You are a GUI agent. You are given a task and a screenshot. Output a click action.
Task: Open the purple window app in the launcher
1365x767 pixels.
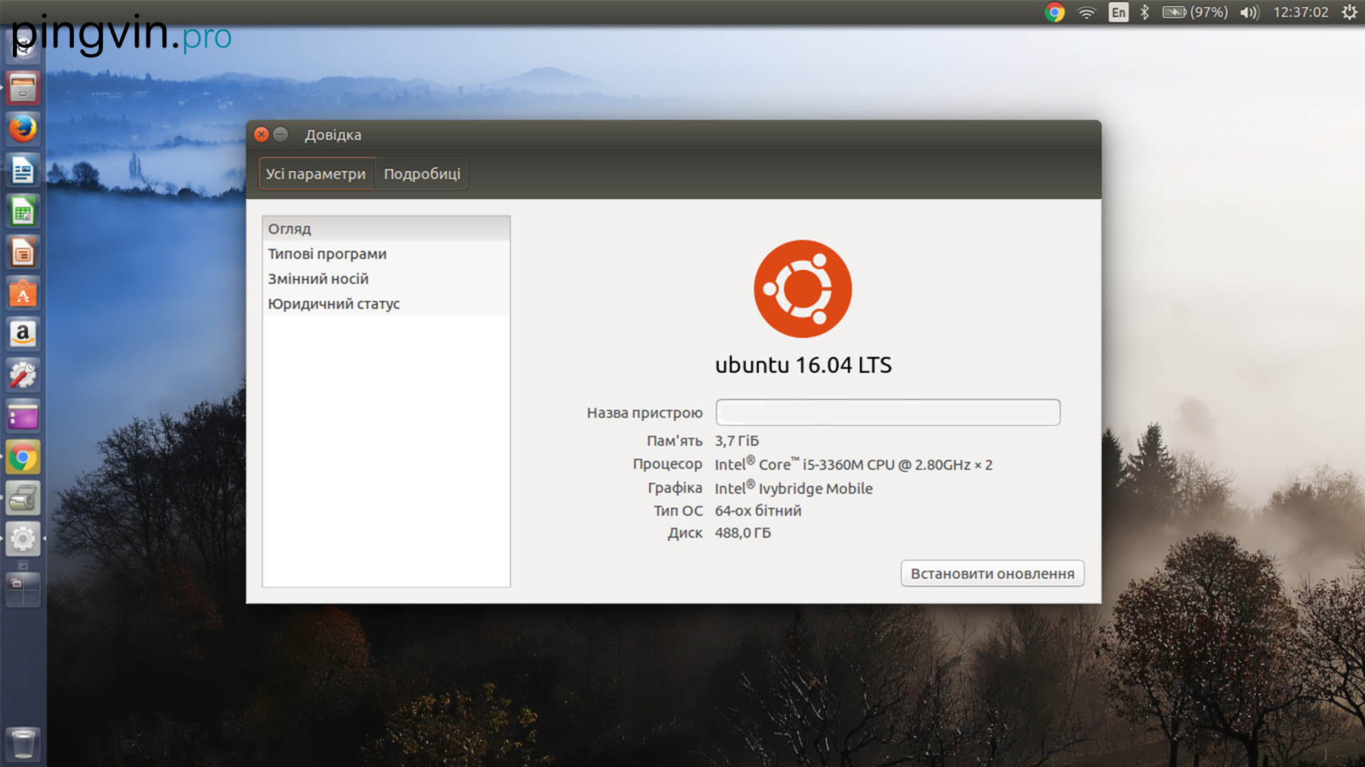click(23, 416)
